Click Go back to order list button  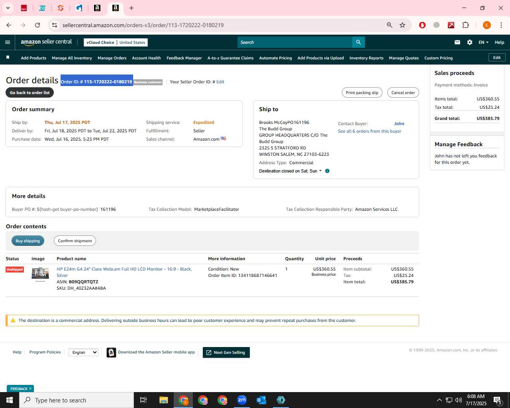pos(30,92)
